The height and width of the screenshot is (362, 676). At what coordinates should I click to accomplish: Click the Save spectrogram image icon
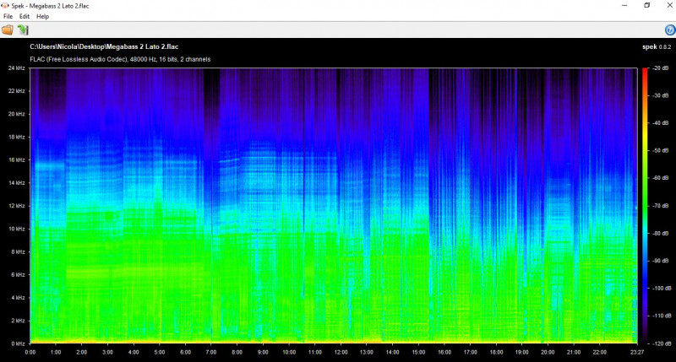pos(23,30)
